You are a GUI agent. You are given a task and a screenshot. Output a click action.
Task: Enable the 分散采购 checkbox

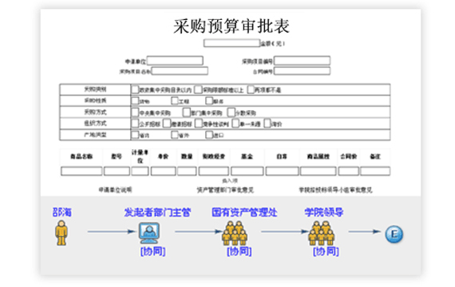(x=231, y=112)
